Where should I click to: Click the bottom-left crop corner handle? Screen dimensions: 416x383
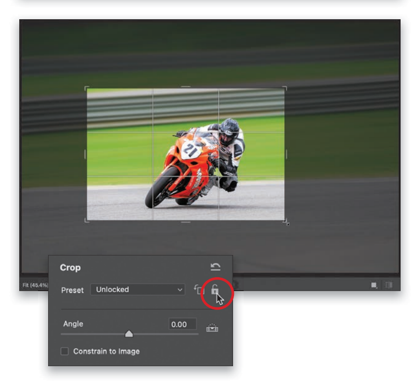[87, 221]
